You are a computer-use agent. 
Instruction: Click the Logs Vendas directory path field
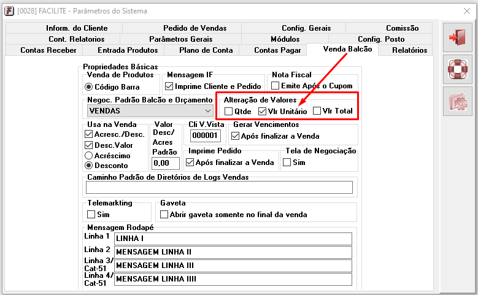point(219,188)
